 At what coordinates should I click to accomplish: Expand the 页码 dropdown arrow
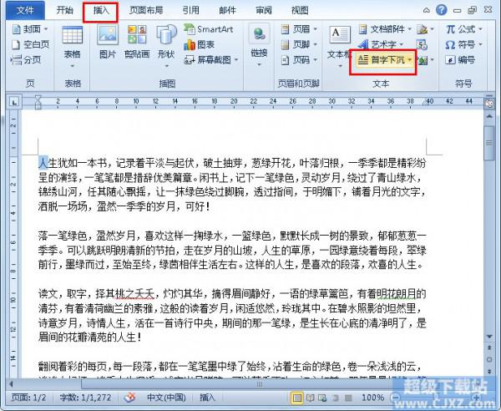click(x=316, y=60)
